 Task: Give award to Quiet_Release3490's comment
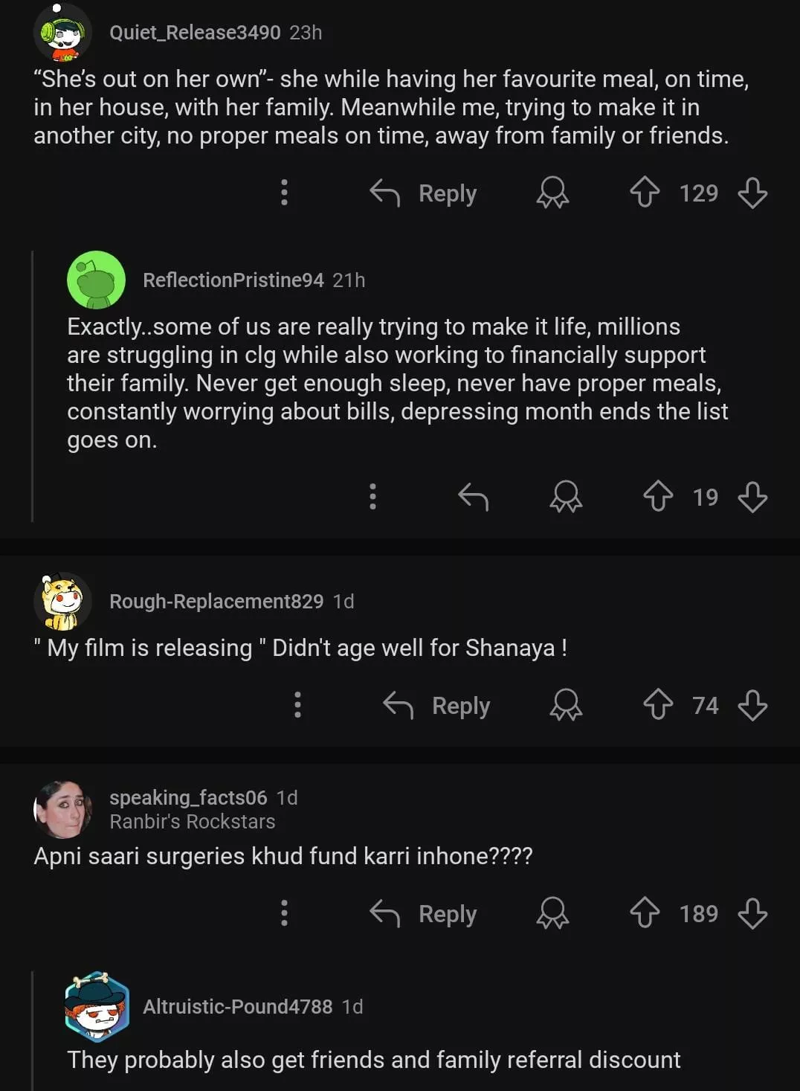pyautogui.click(x=552, y=193)
